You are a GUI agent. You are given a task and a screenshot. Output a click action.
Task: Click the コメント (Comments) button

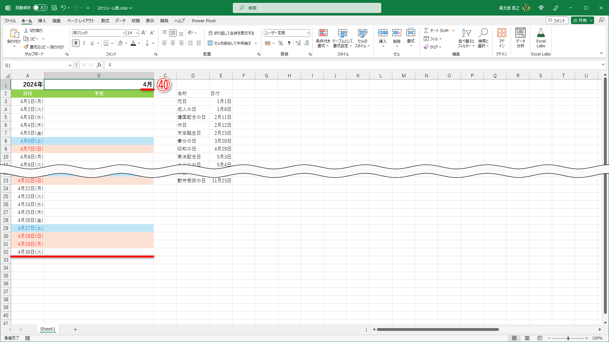[x=557, y=20]
